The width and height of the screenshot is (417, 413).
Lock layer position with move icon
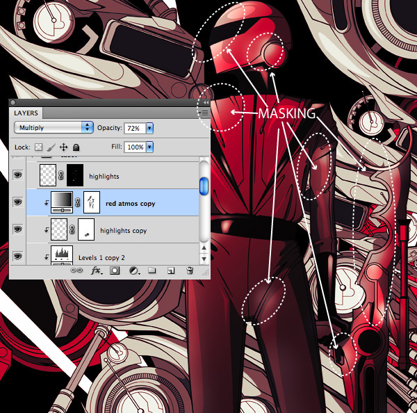[x=63, y=147]
